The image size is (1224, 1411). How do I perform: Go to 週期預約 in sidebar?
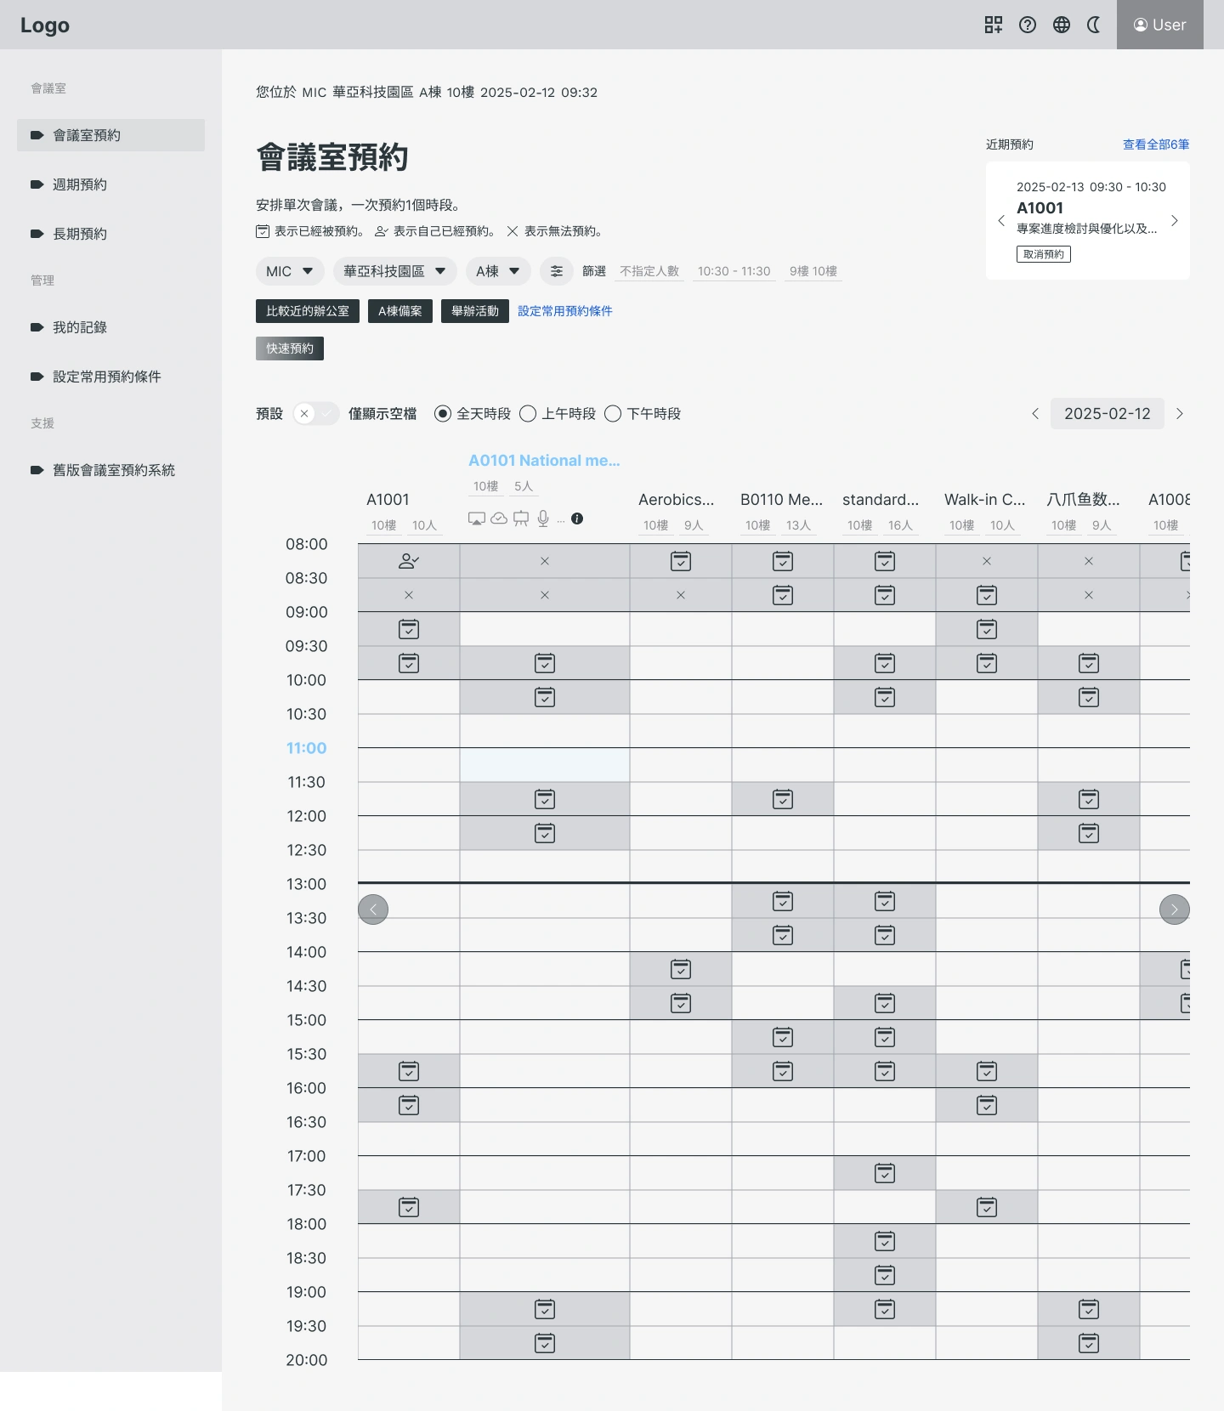[x=80, y=184]
